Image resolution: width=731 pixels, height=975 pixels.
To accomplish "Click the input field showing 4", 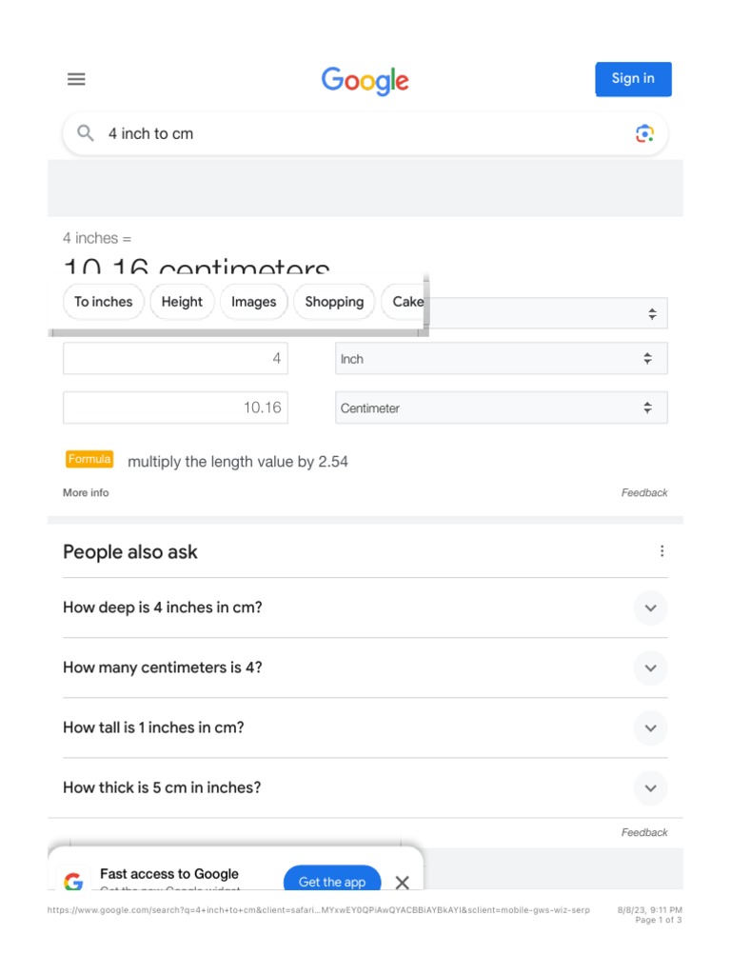I will click(175, 358).
